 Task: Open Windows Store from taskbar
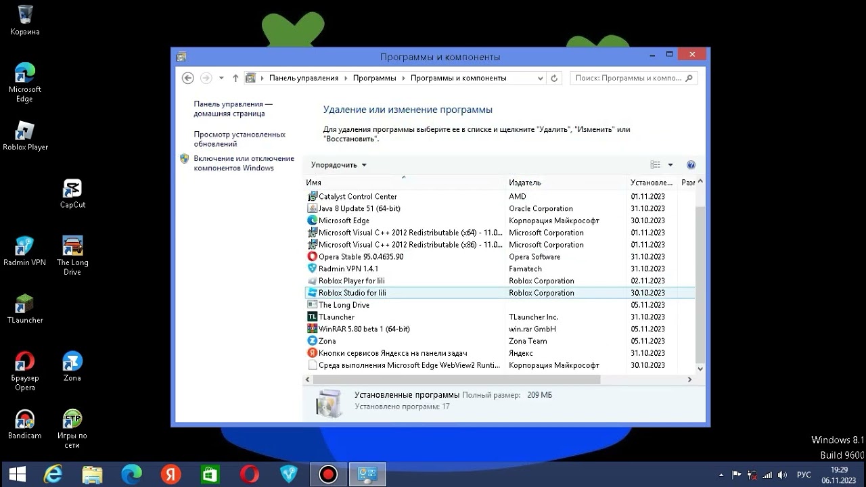click(210, 474)
